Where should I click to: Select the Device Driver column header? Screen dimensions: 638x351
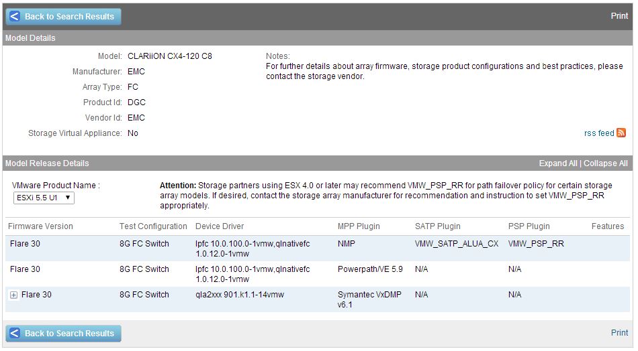(x=220, y=226)
